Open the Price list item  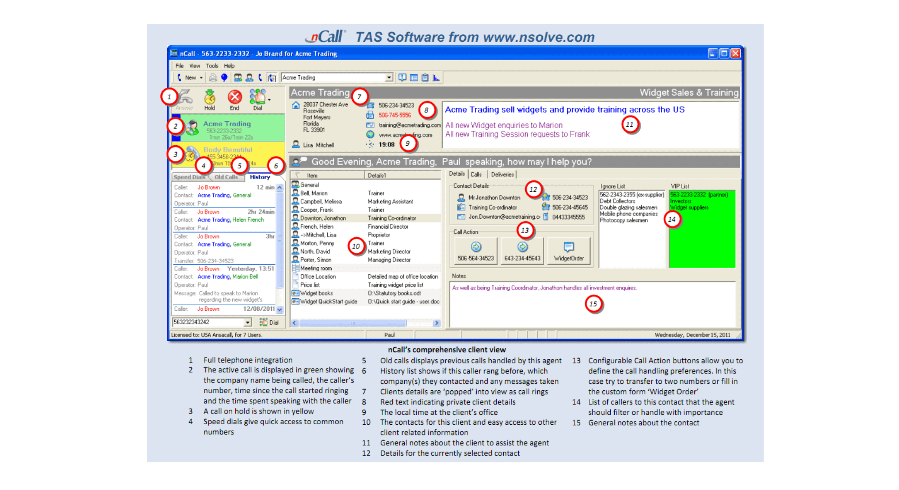[366, 285]
